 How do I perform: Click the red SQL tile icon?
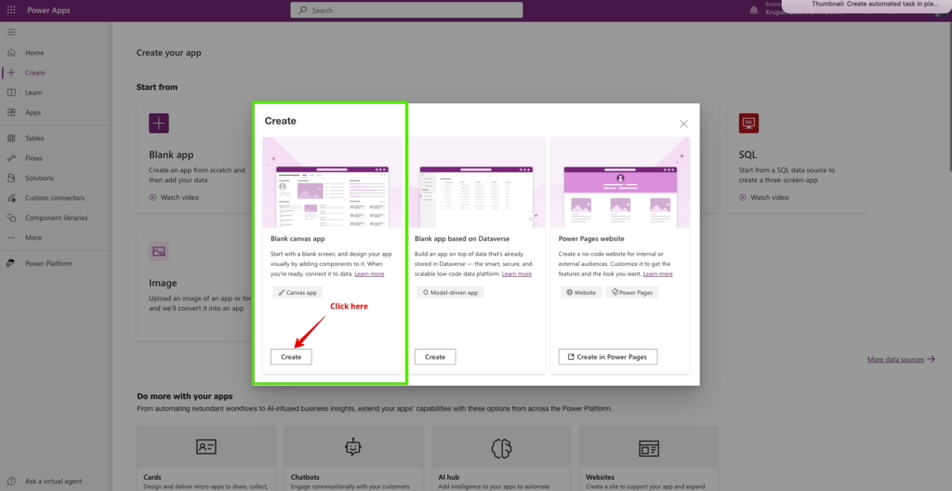748,124
